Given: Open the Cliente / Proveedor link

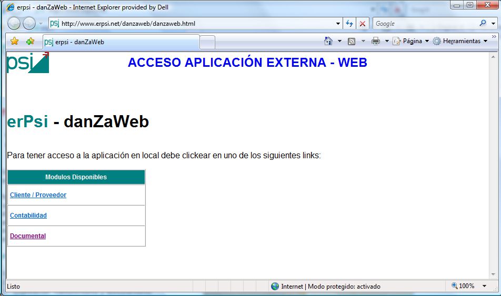Looking at the screenshot, I should click(x=38, y=195).
